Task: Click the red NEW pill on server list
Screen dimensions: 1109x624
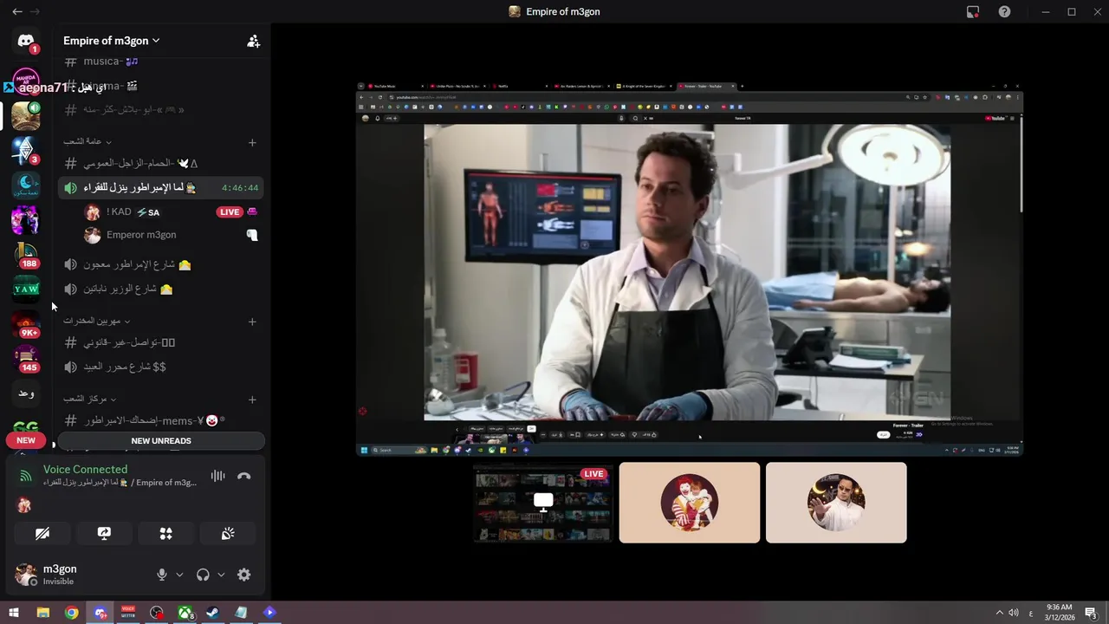Action: [26, 440]
